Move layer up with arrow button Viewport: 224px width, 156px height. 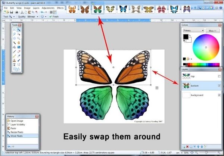click(x=198, y=147)
